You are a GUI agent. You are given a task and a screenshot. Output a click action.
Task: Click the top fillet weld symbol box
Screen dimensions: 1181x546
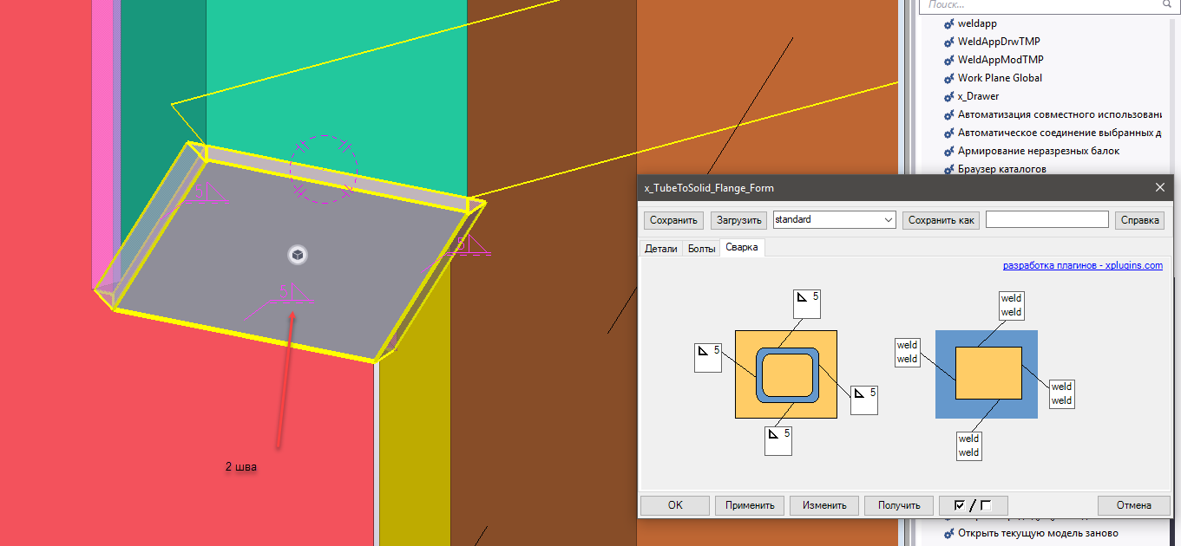(x=806, y=303)
